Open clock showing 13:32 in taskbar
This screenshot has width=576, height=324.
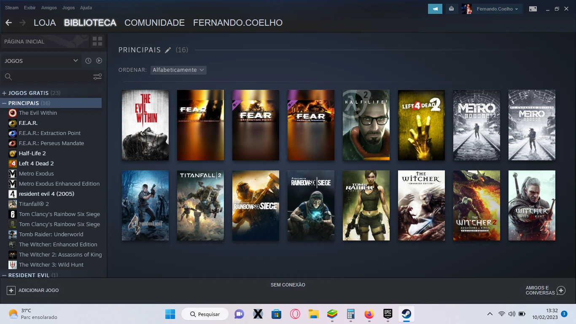point(545,314)
